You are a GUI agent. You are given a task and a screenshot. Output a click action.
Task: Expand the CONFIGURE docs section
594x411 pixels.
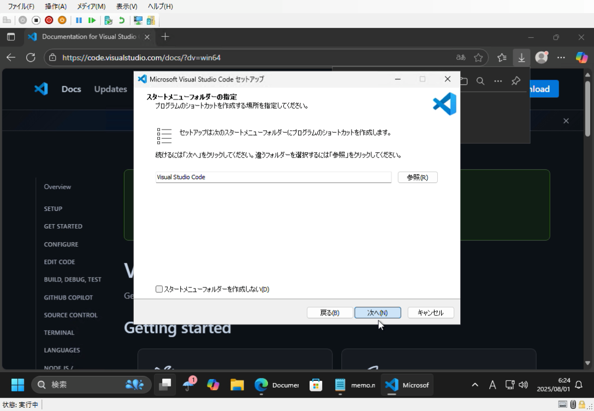pyautogui.click(x=61, y=244)
